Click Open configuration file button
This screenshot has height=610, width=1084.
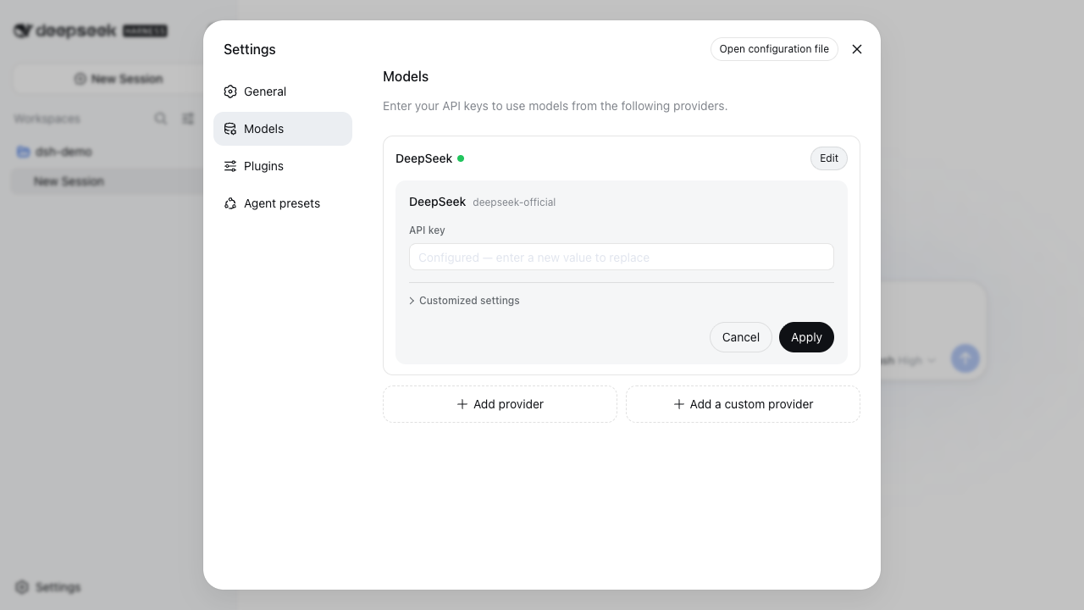[774, 49]
